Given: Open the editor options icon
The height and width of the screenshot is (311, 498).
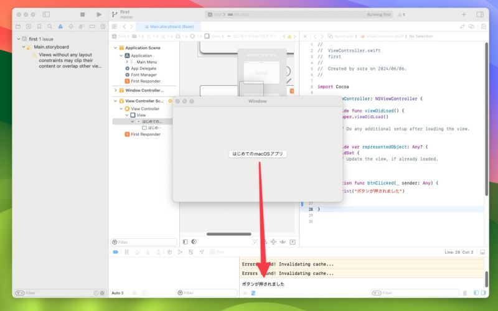Looking at the screenshot, I should [x=472, y=26].
